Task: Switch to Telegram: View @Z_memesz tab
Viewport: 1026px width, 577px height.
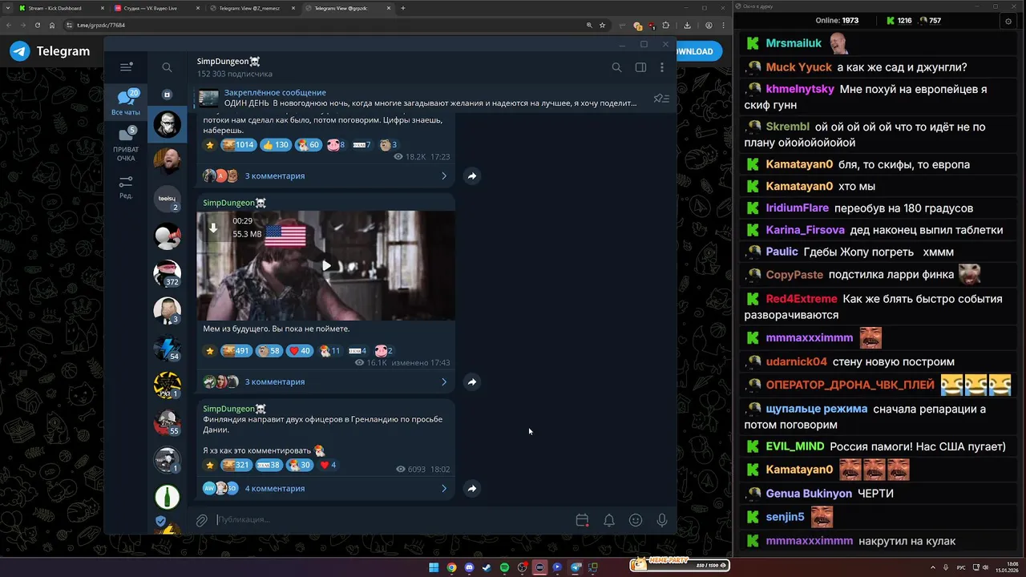Action: tap(250, 8)
